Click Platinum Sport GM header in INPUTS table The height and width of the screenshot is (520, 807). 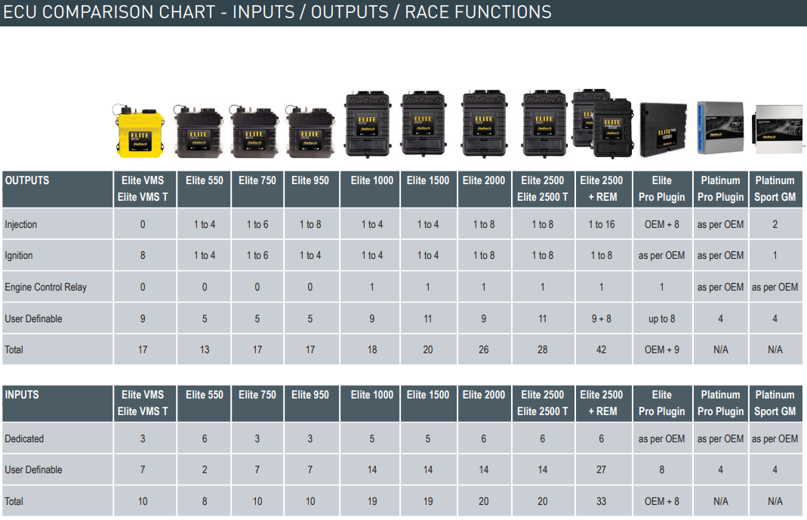pyautogui.click(x=775, y=403)
